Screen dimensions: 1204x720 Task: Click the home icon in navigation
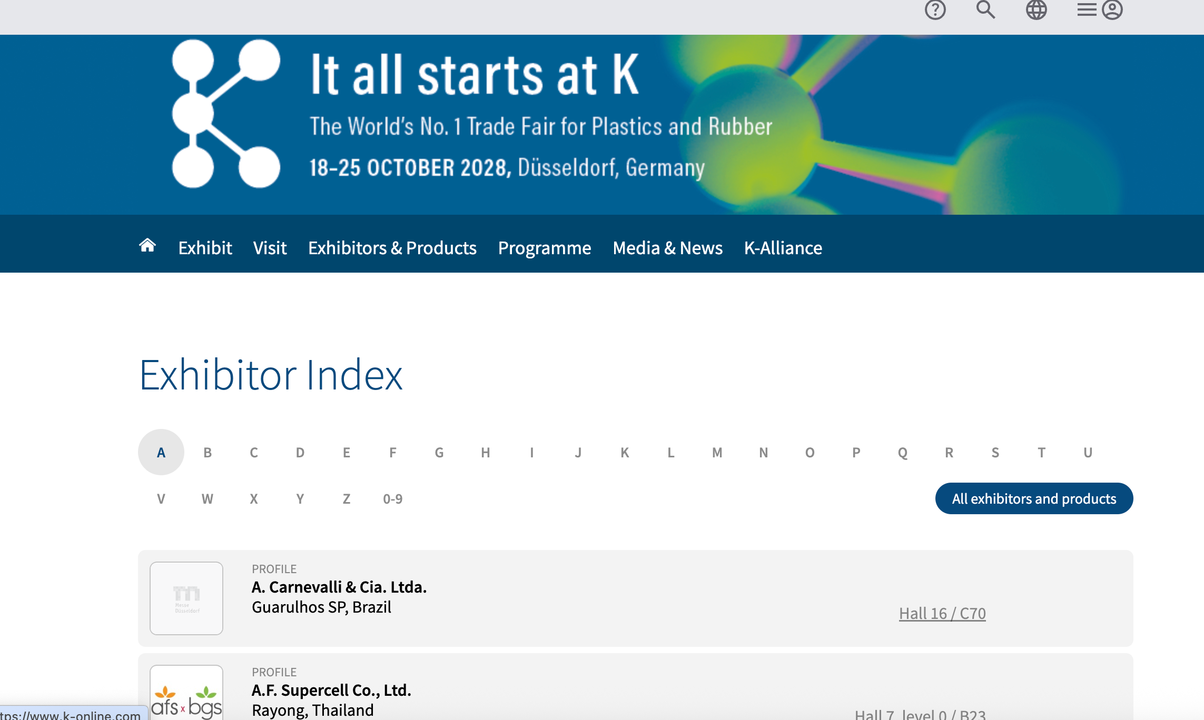147,246
